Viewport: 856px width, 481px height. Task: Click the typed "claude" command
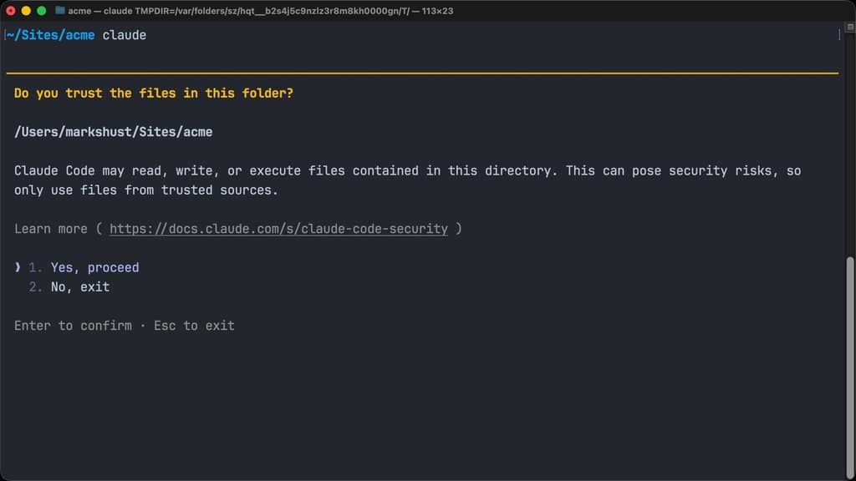(125, 35)
